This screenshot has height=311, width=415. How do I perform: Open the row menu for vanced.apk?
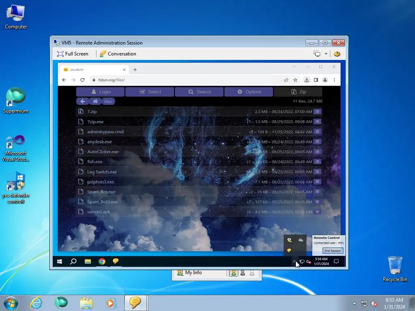coord(317,212)
